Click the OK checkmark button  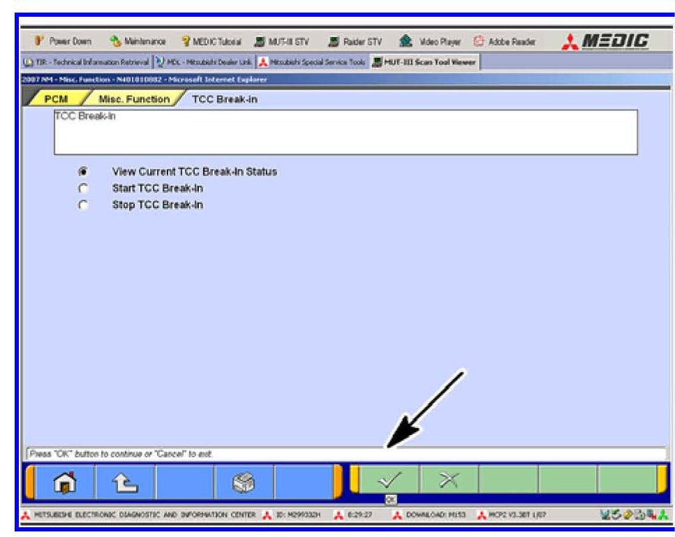coord(388,480)
